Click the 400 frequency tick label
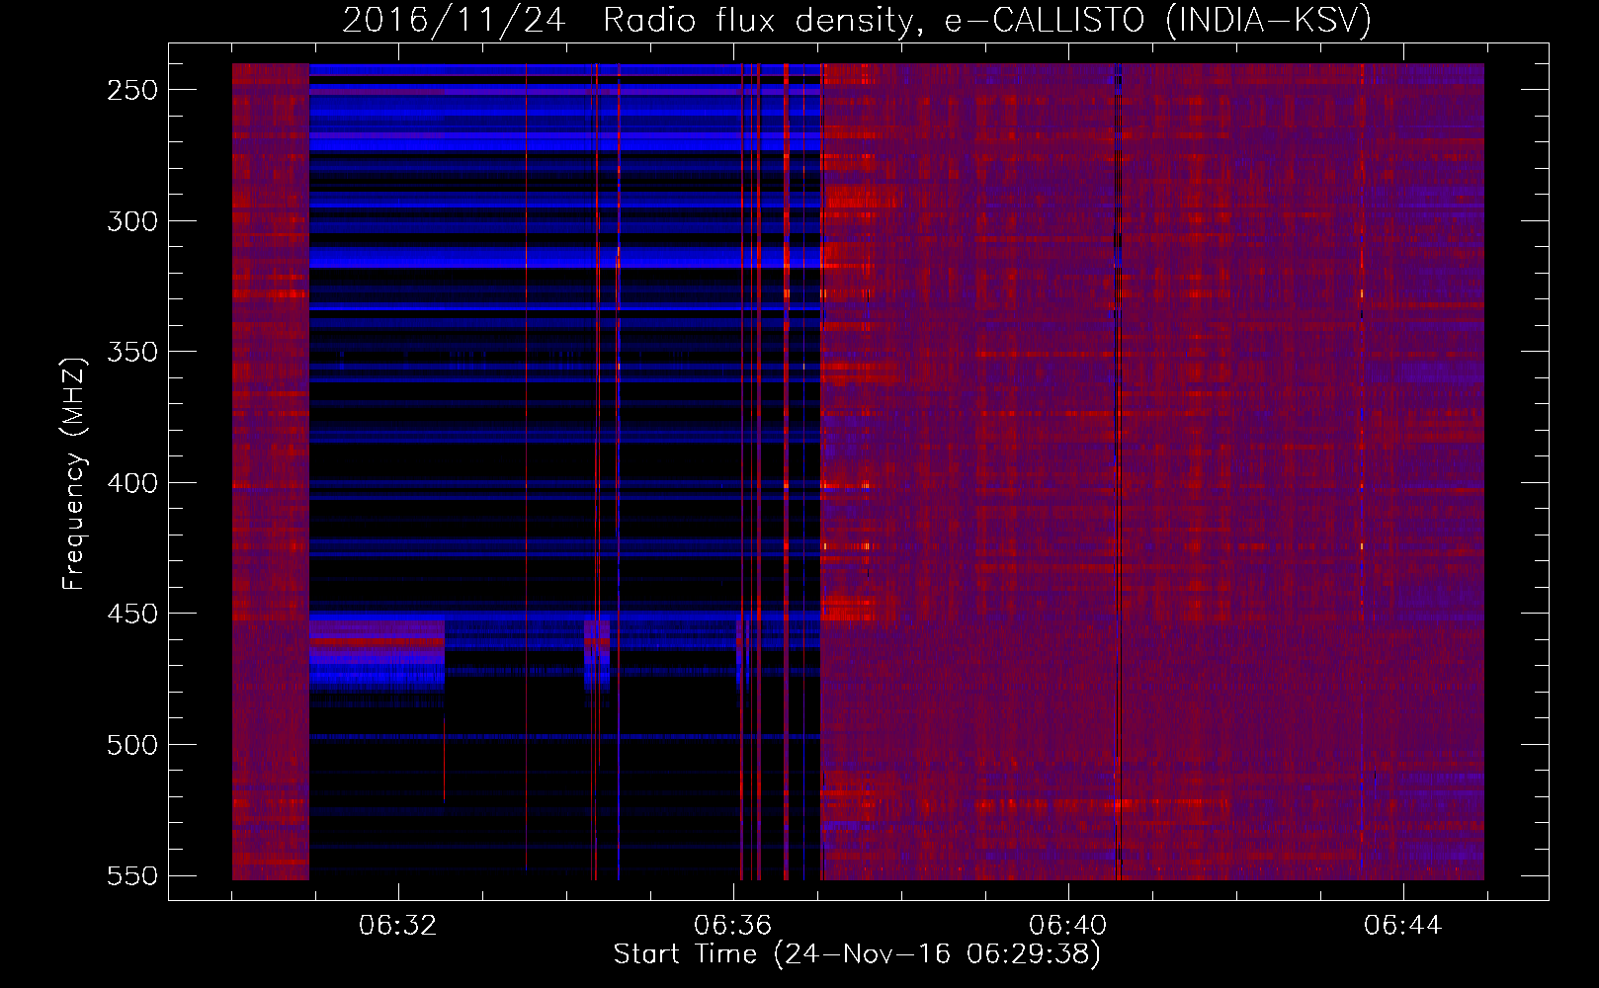Image resolution: width=1599 pixels, height=988 pixels. [132, 483]
